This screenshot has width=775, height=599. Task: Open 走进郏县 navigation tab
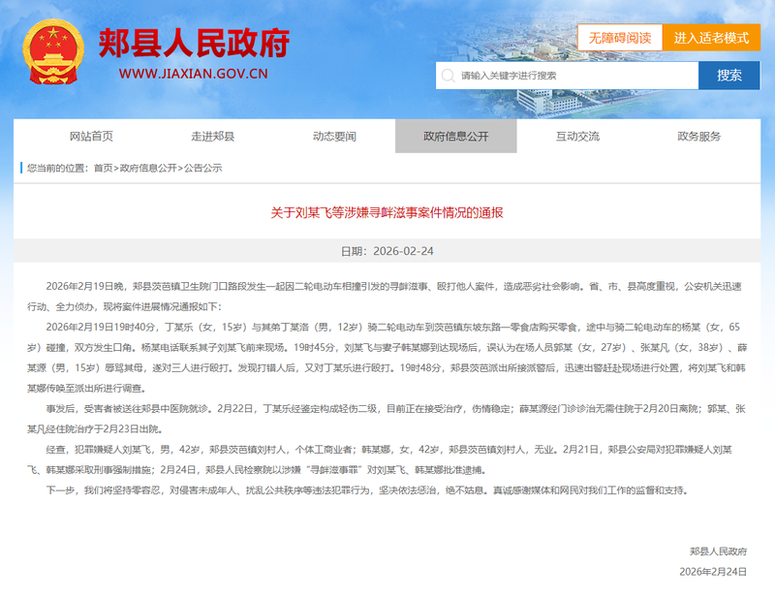[x=212, y=136]
